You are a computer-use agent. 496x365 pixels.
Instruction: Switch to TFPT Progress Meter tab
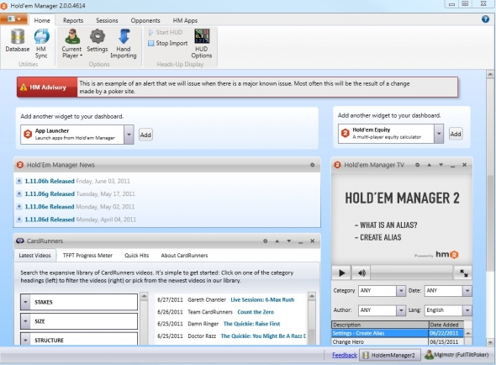(x=87, y=256)
